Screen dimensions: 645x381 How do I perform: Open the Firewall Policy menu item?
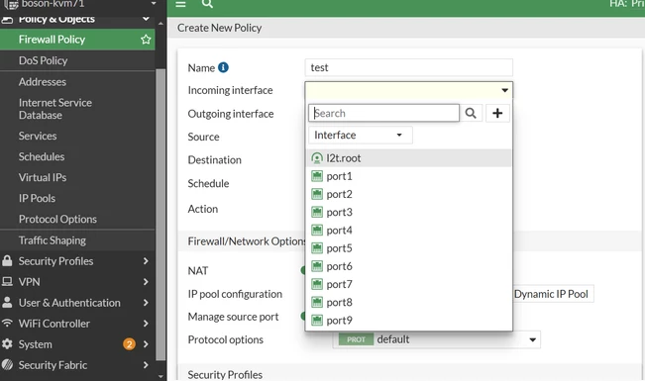tap(77, 40)
